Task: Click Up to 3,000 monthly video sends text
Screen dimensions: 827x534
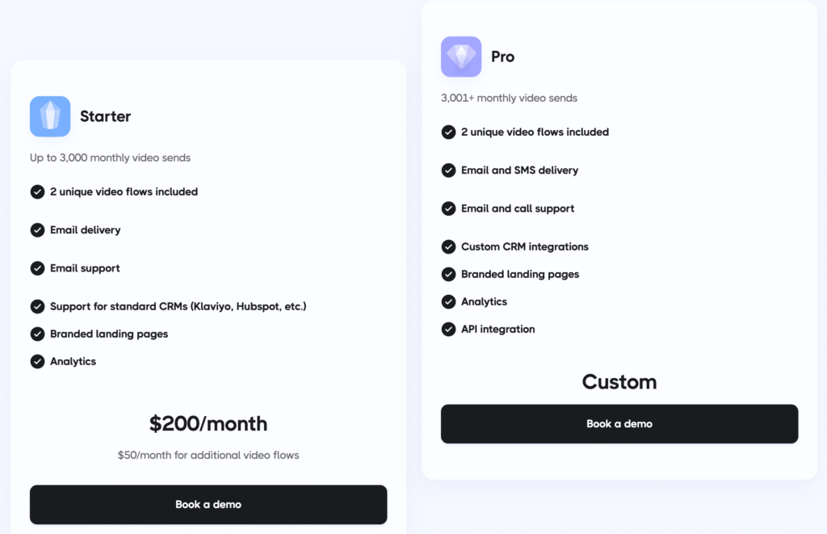Action: pos(110,158)
